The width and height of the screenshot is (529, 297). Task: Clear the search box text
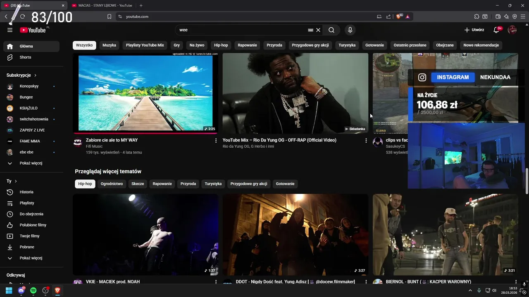(318, 30)
